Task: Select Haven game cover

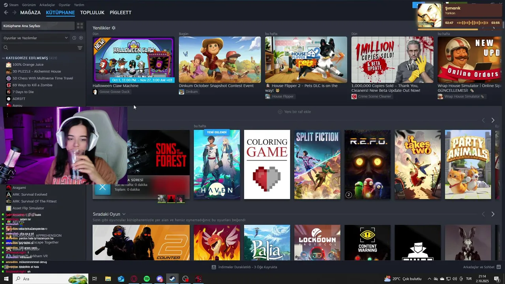Action: tap(217, 164)
